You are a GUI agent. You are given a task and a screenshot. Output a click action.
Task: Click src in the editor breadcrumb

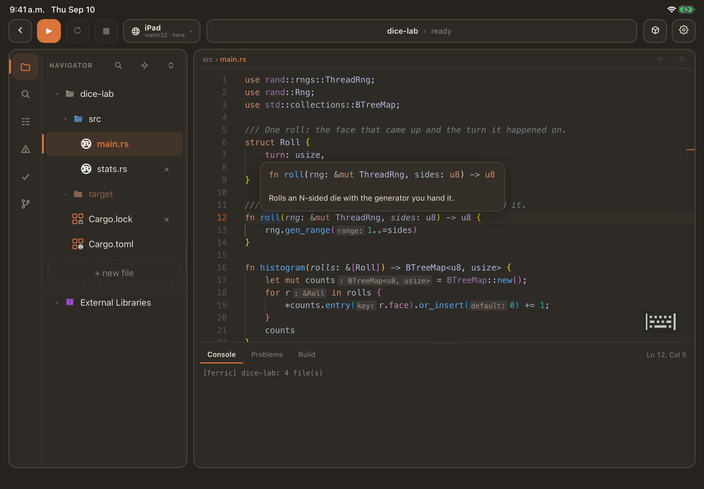click(x=208, y=59)
